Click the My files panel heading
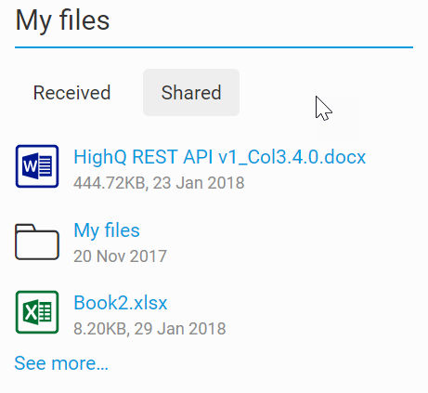The width and height of the screenshot is (428, 393). point(62,20)
